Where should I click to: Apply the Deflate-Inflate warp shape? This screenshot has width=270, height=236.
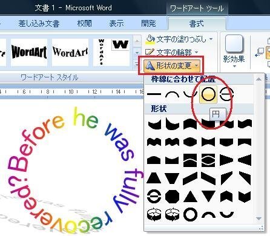[190, 160]
